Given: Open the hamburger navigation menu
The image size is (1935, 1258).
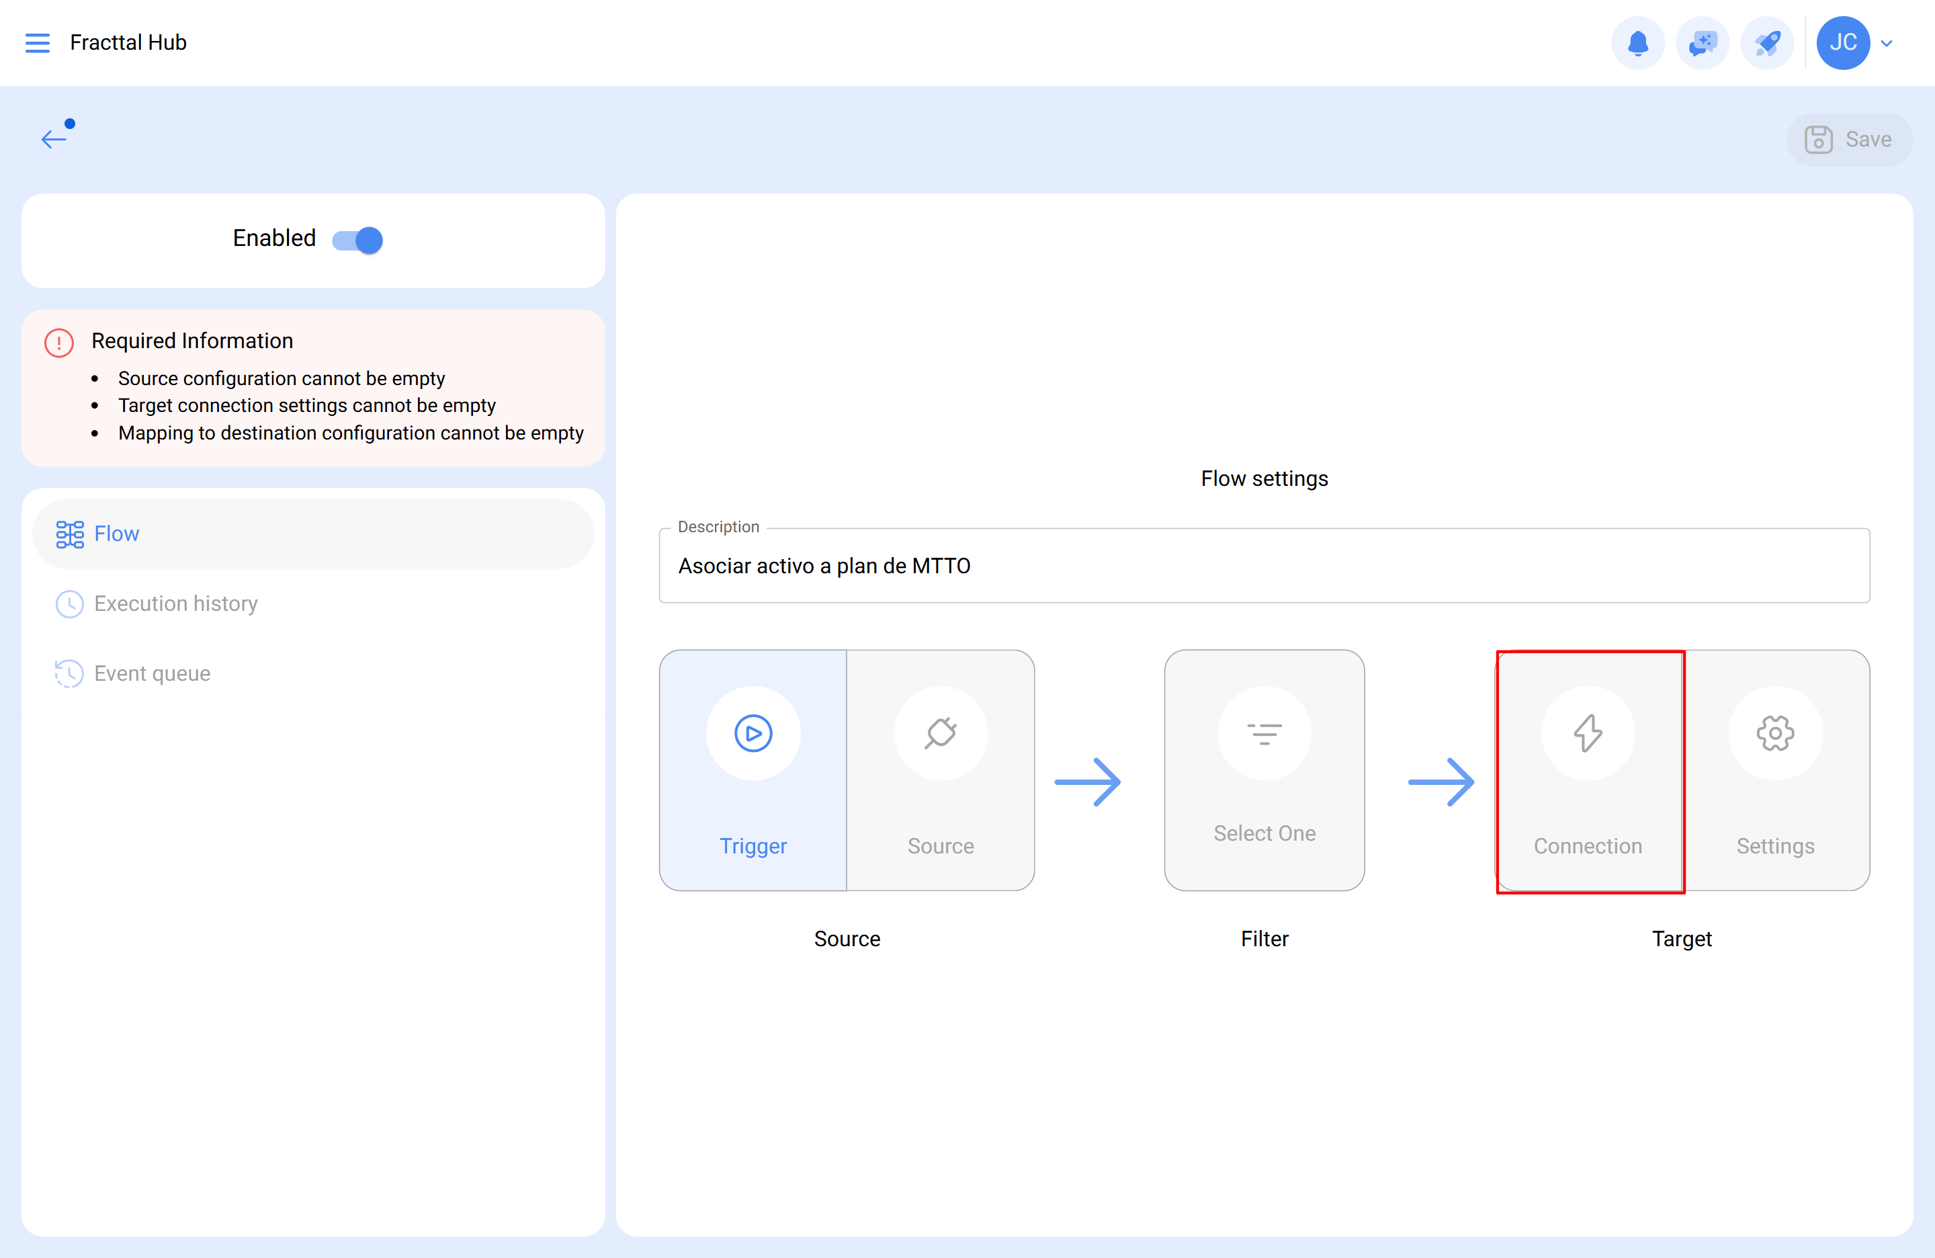Looking at the screenshot, I should click(38, 42).
